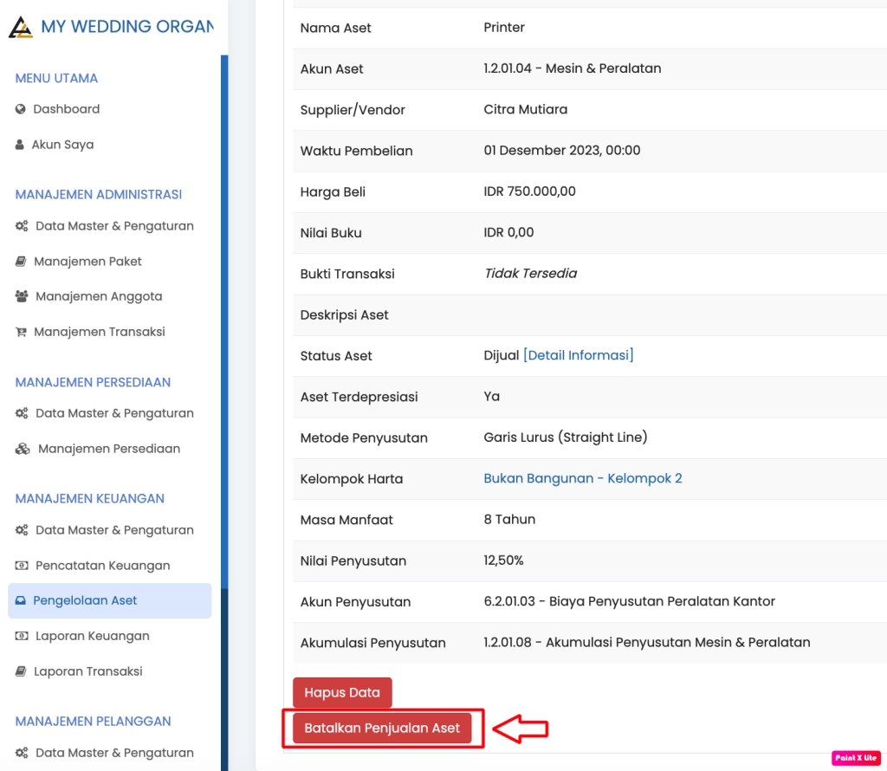Click the Batalkan Penjualan Aset button
Image resolution: width=887 pixels, height=771 pixels.
pyautogui.click(x=384, y=728)
